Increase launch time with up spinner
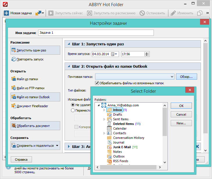This screenshot has height=179, width=212. pyautogui.click(x=147, y=53)
